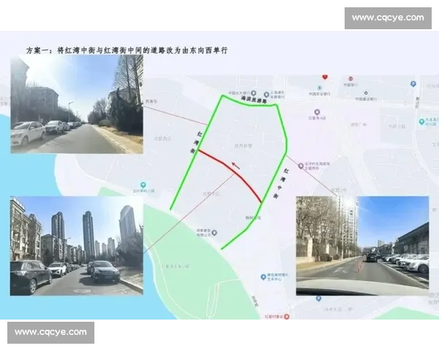This screenshot has height=351, width=439.
Task: Open the top-left street photo with parked cars
Action: (x=77, y=104)
